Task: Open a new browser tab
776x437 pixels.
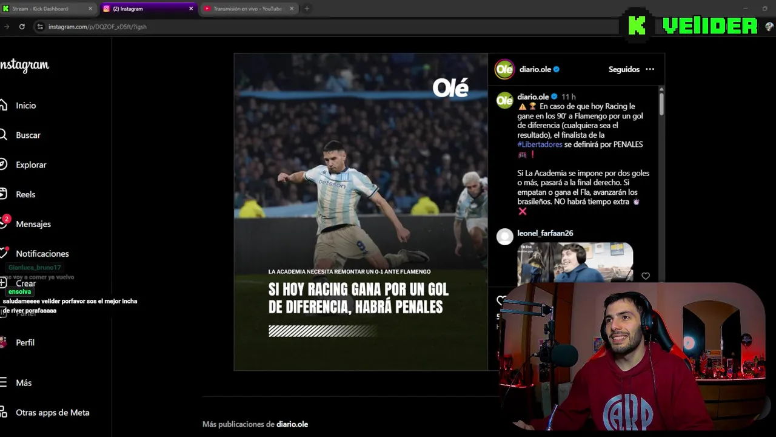Action: pos(307,8)
